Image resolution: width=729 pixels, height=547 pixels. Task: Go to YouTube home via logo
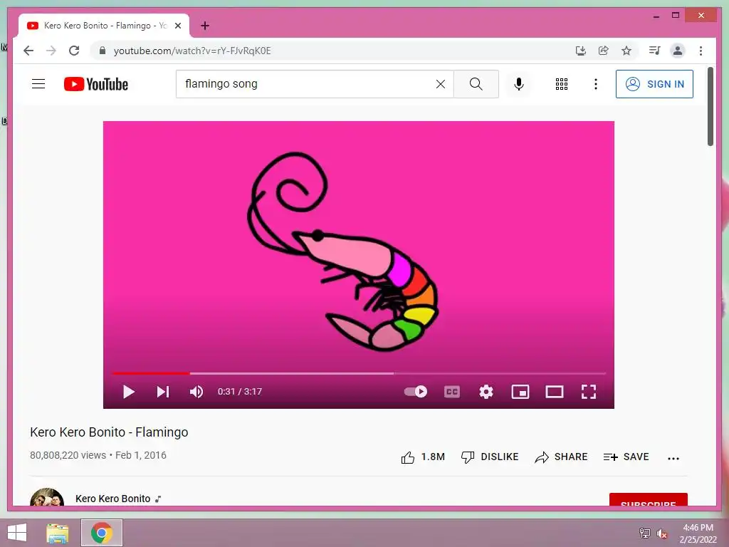96,84
